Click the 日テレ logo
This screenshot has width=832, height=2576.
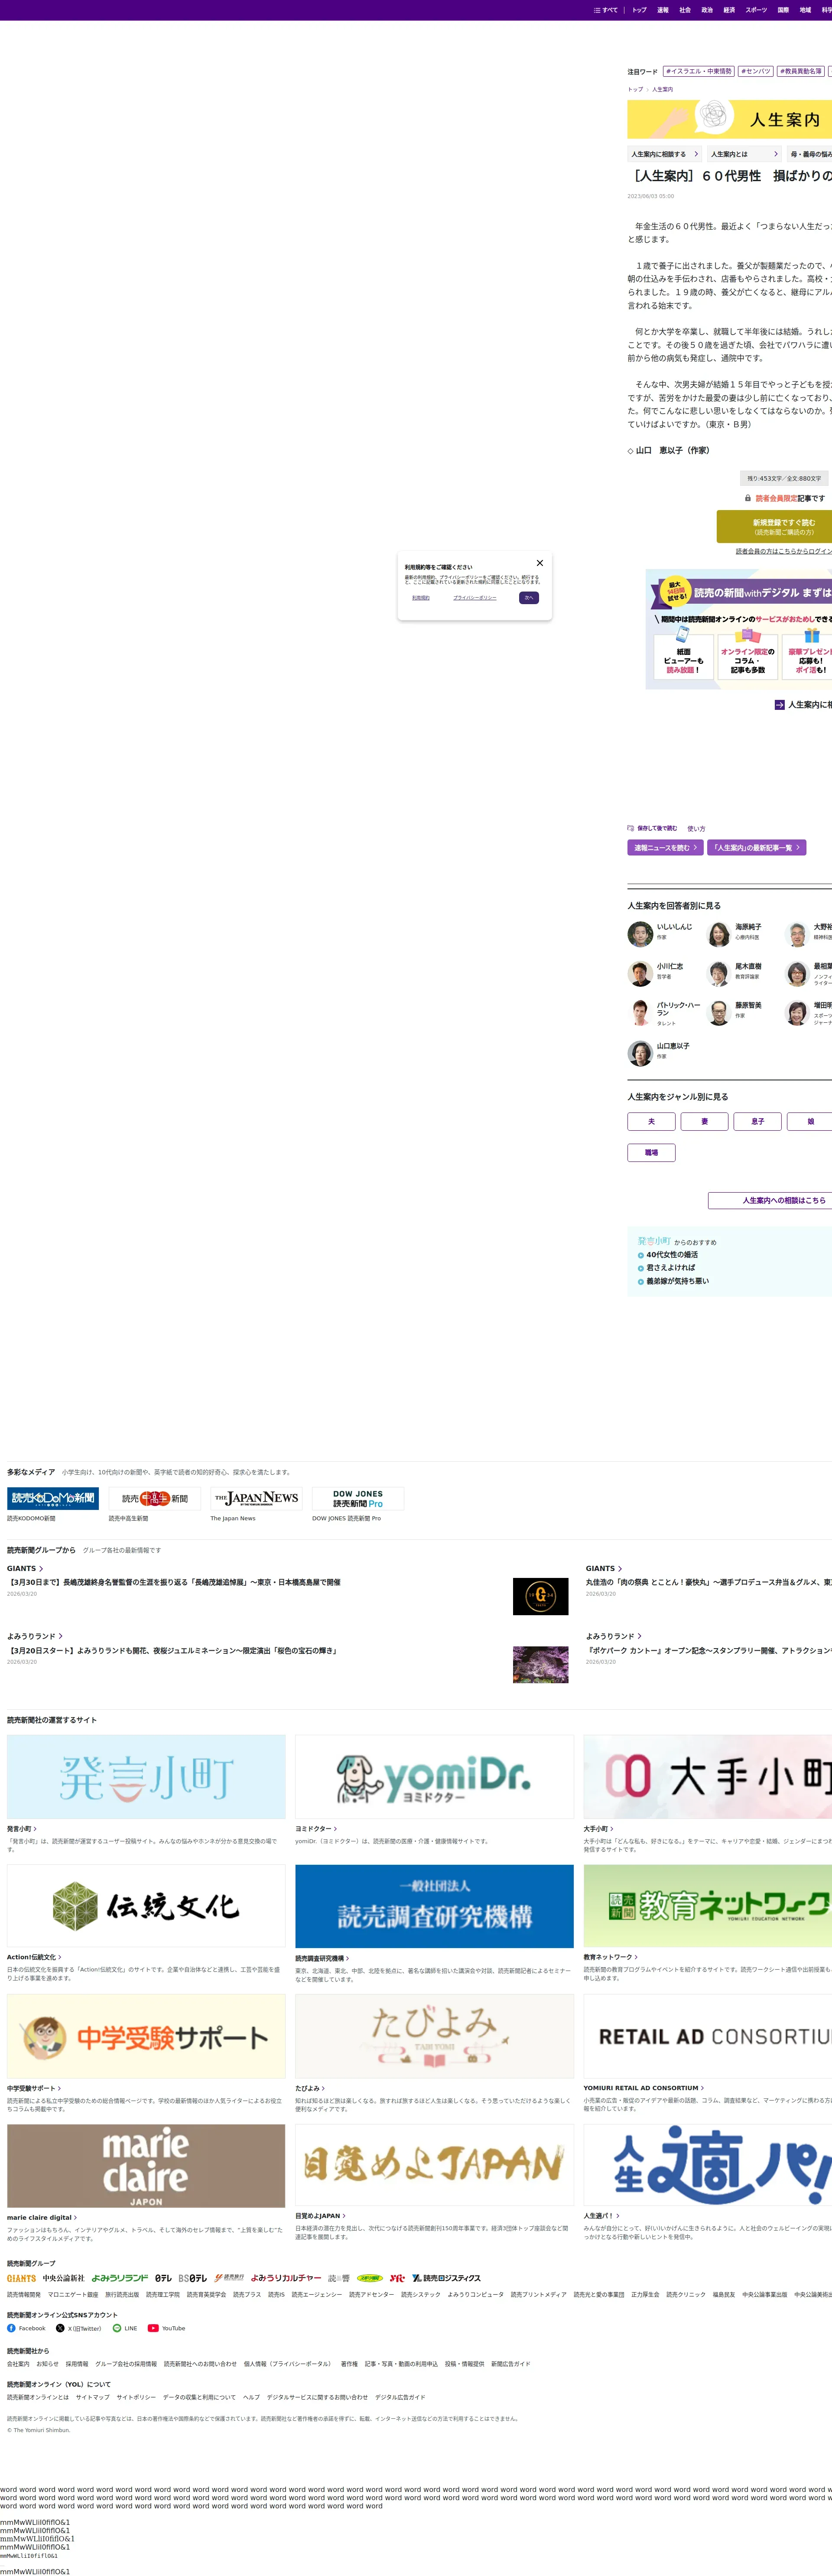(x=163, y=2278)
